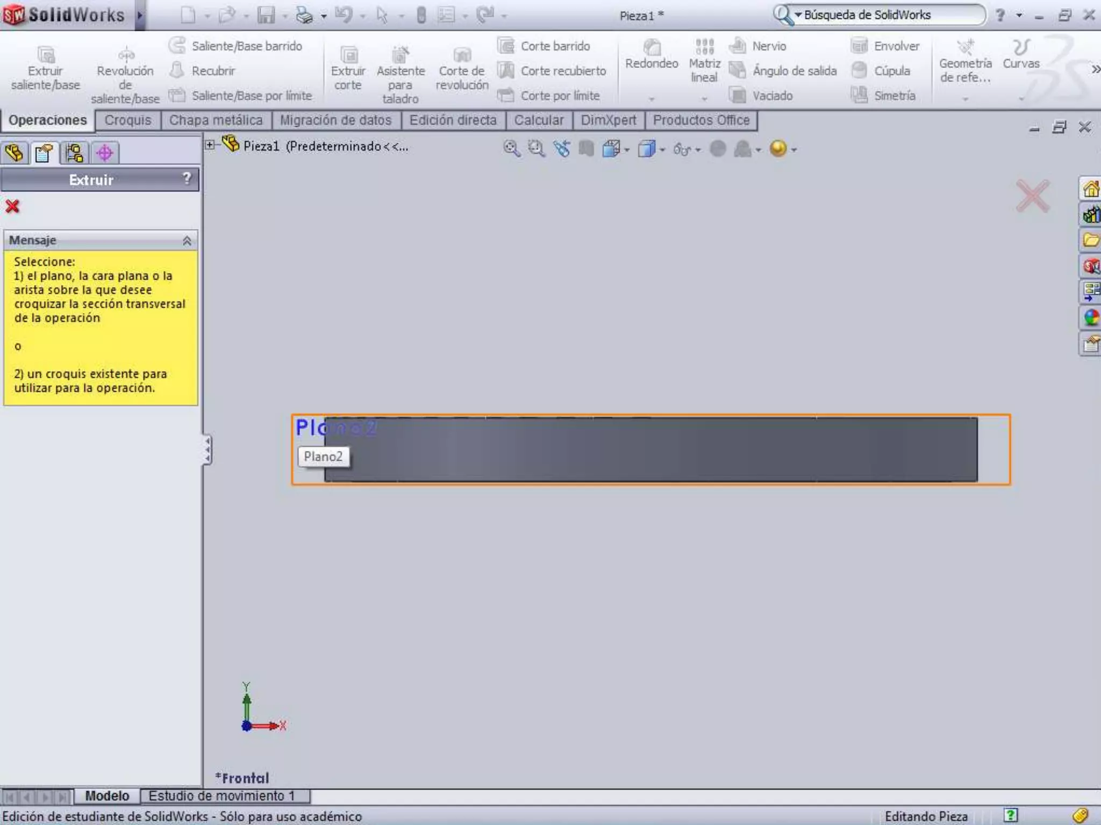The width and height of the screenshot is (1101, 825).
Task: Switch to the Croquis tab
Action: coord(128,120)
